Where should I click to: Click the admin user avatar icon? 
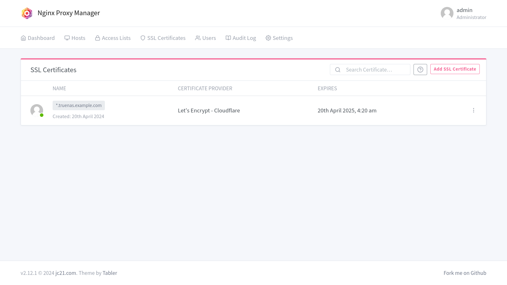[x=447, y=13]
